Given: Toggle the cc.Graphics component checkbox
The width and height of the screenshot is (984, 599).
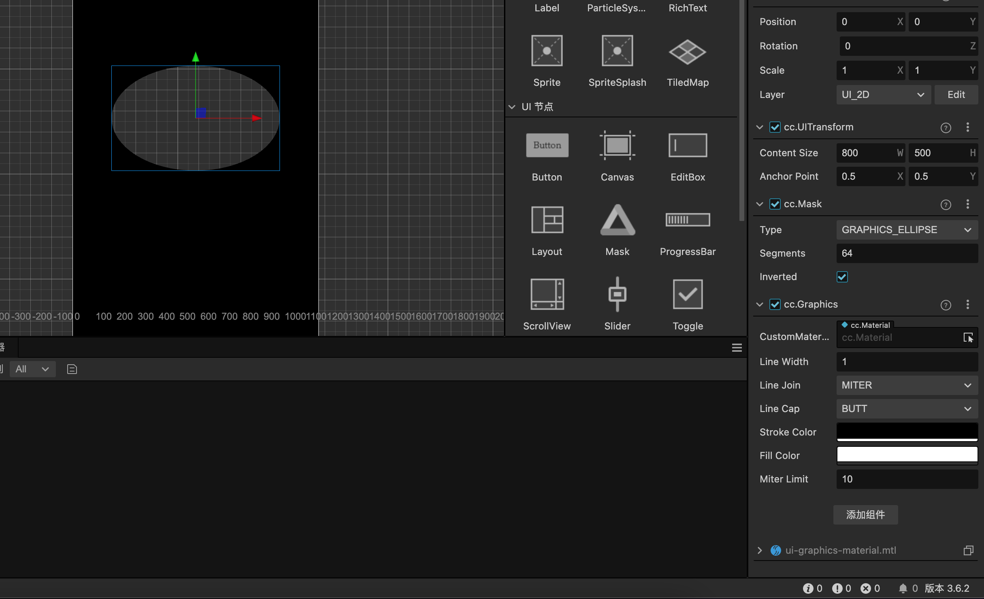Looking at the screenshot, I should pyautogui.click(x=775, y=304).
